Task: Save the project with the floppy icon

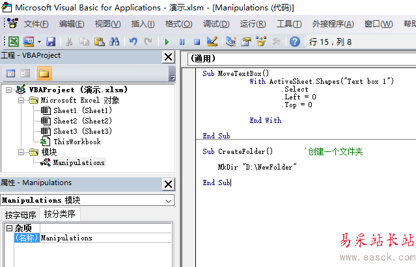Action: (51, 42)
